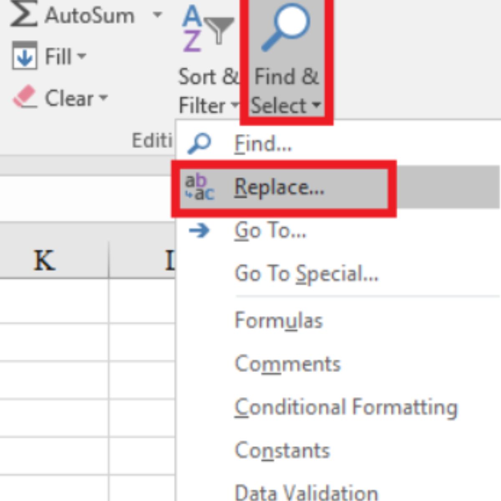
Task: Select Replace from the menu
Action: point(280,188)
